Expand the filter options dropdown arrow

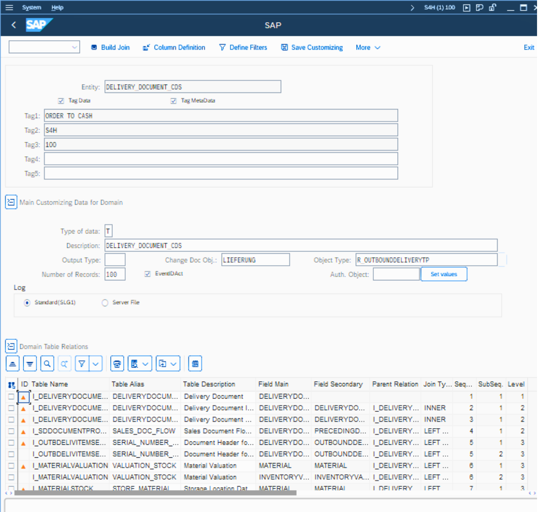[96, 364]
